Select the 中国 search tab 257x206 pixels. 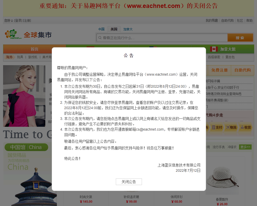click(101, 29)
